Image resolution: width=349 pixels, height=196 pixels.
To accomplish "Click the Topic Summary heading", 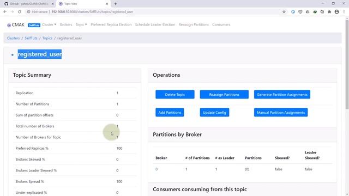I will coord(32,75).
